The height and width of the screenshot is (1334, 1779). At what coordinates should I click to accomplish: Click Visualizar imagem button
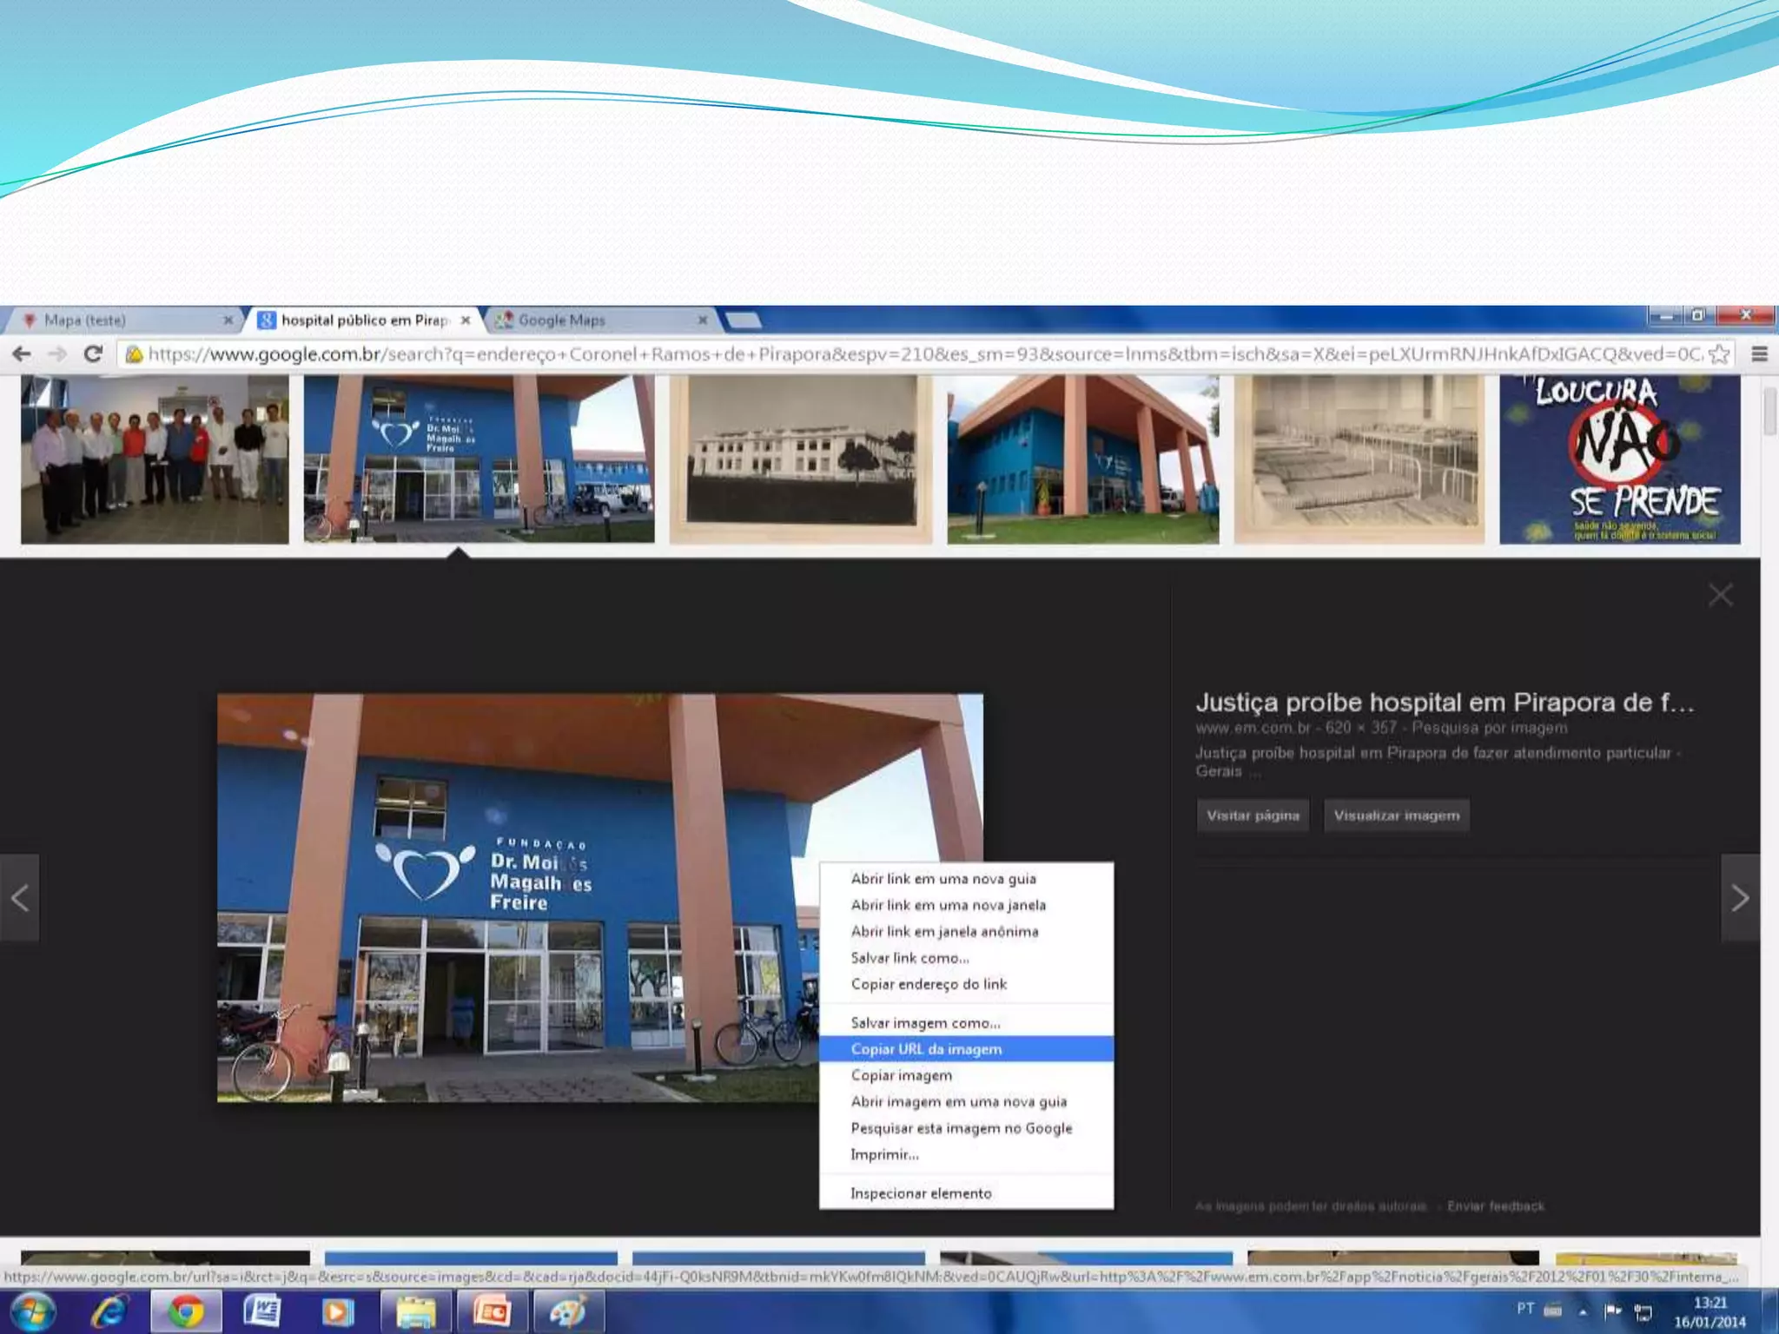click(1396, 816)
